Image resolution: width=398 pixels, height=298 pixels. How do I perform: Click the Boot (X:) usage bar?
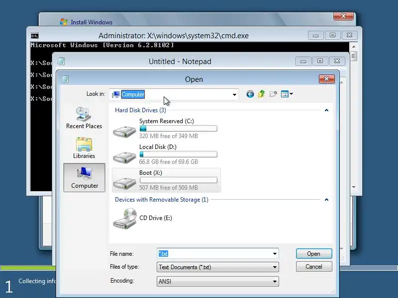click(x=179, y=180)
